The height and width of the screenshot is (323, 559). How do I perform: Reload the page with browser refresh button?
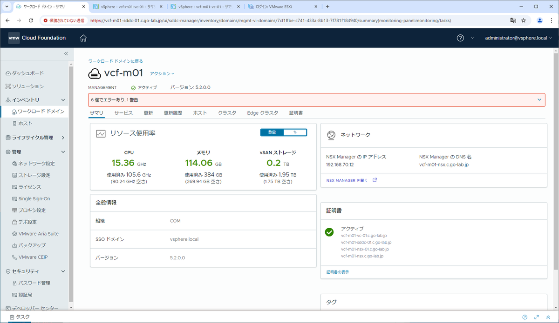[31, 20]
